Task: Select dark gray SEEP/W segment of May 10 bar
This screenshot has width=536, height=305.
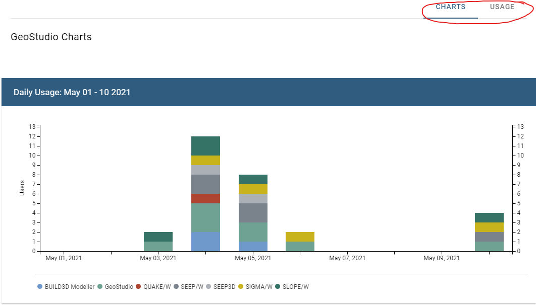Action: point(489,237)
